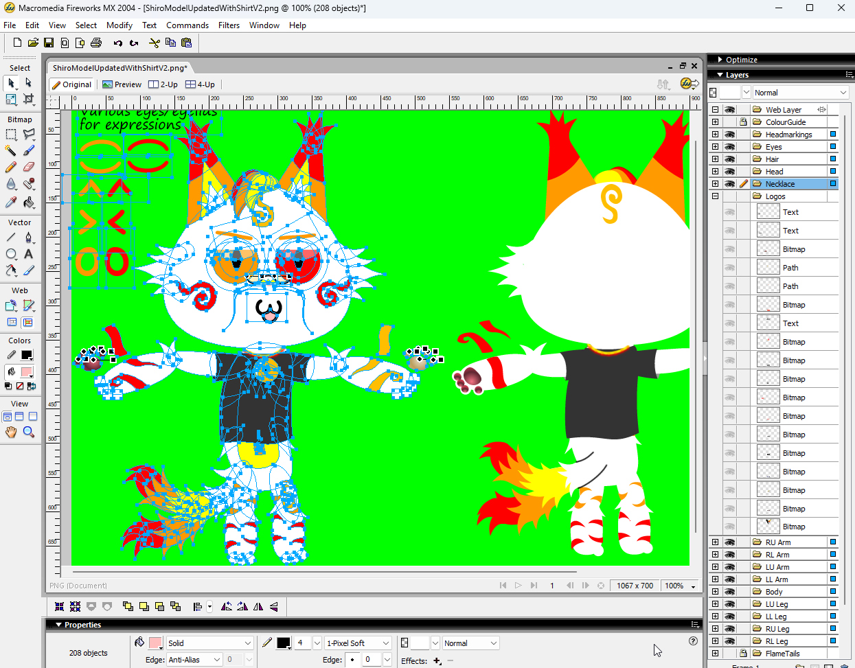Click the Save floppy disk icon

click(x=49, y=43)
